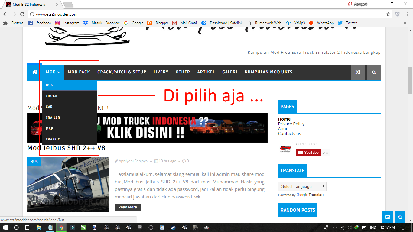This screenshot has height=232, width=413.
Task: Open the LIVERY menu item
Action: point(161,72)
